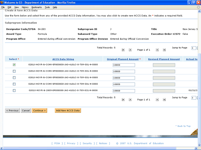
Task: Open the History menu
Action: tap(25, 7)
